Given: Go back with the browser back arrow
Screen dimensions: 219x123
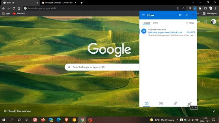Looking at the screenshot, I should click(x=3, y=8).
